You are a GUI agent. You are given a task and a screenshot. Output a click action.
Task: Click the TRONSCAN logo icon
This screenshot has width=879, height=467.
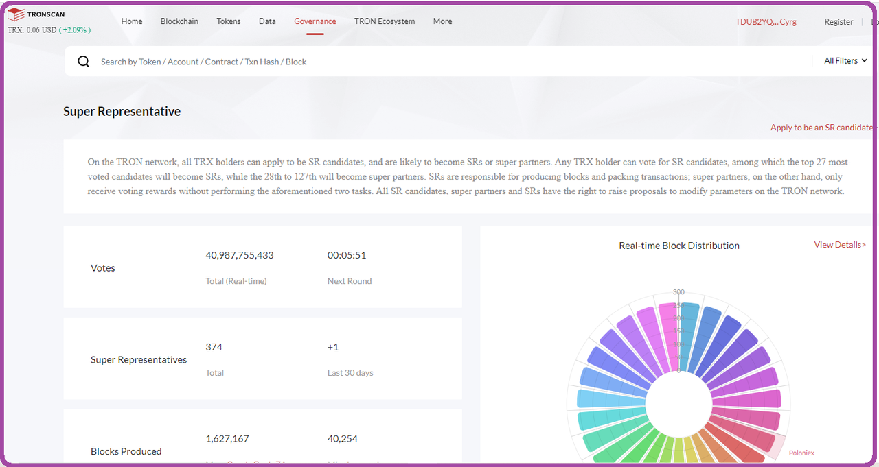15,12
